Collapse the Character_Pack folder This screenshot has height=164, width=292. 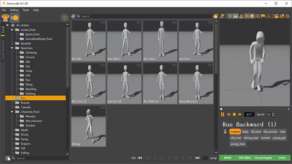(13, 112)
